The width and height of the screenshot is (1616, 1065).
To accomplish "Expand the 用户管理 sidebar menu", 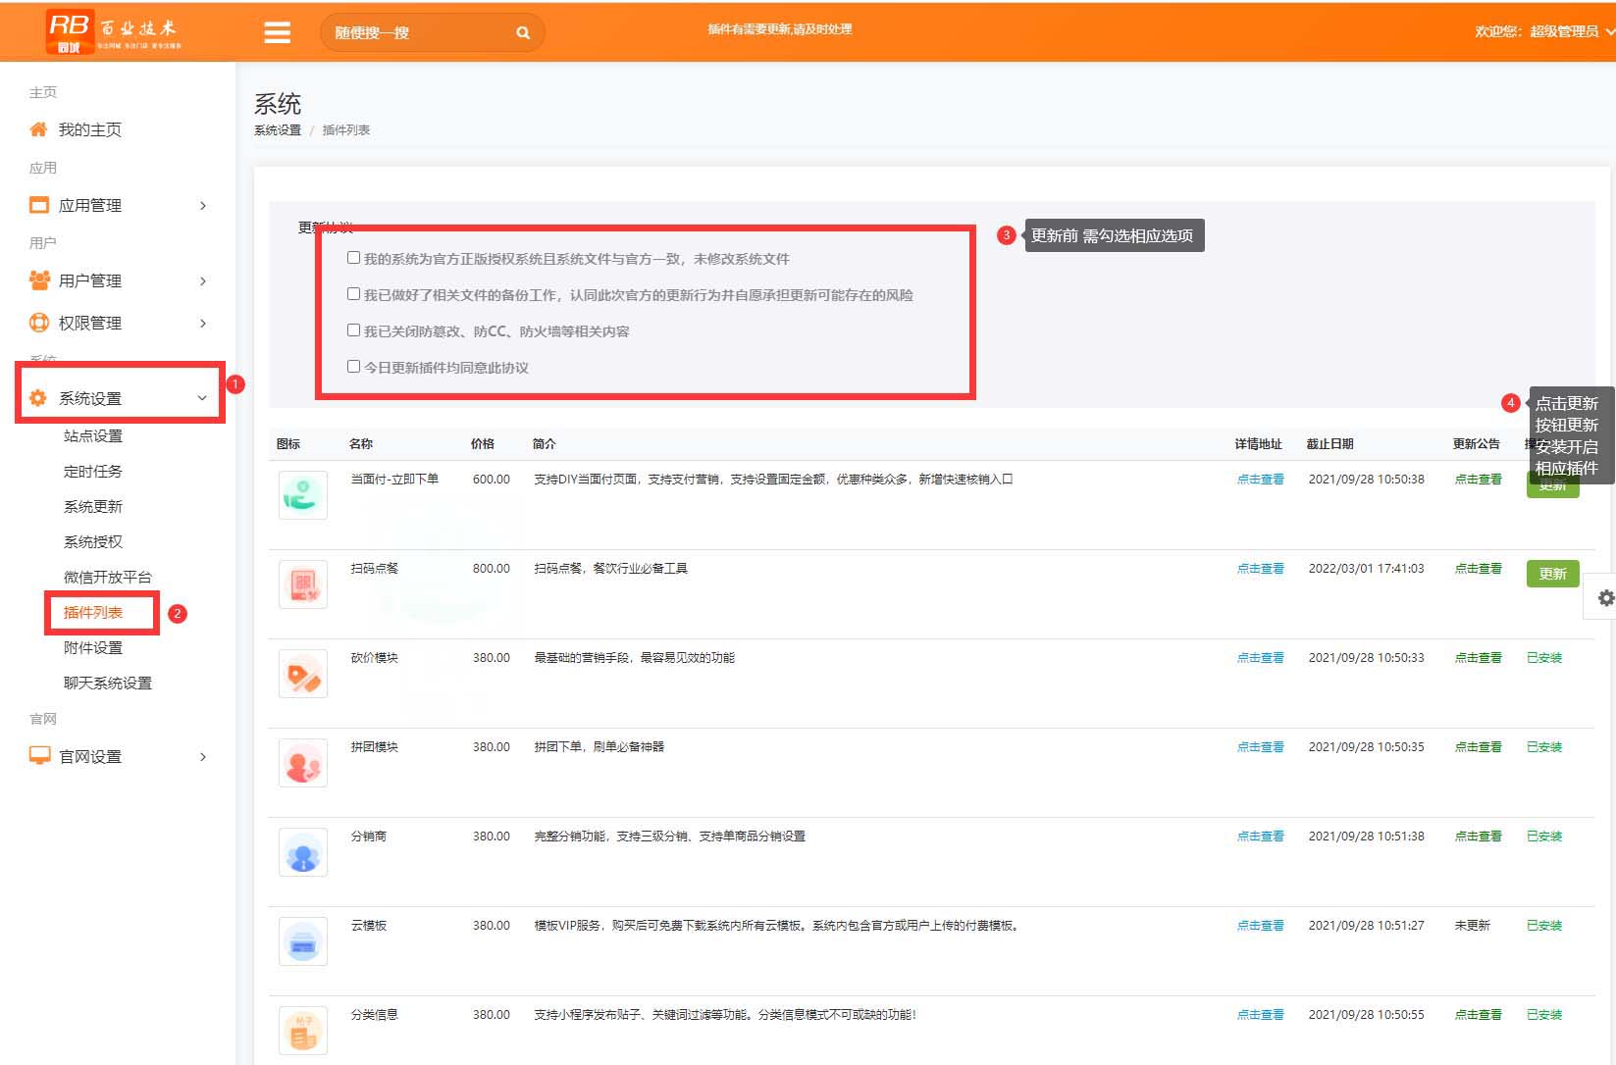I will [118, 280].
